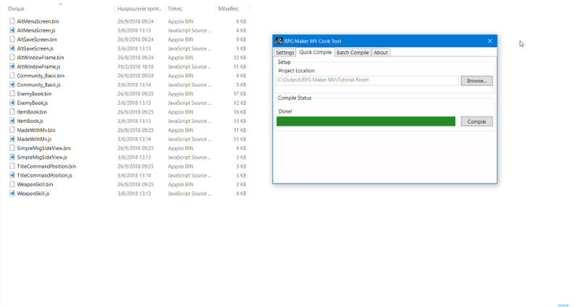
Task: Click the SimpleMsgSideView.bin file icon
Action: click(12, 148)
